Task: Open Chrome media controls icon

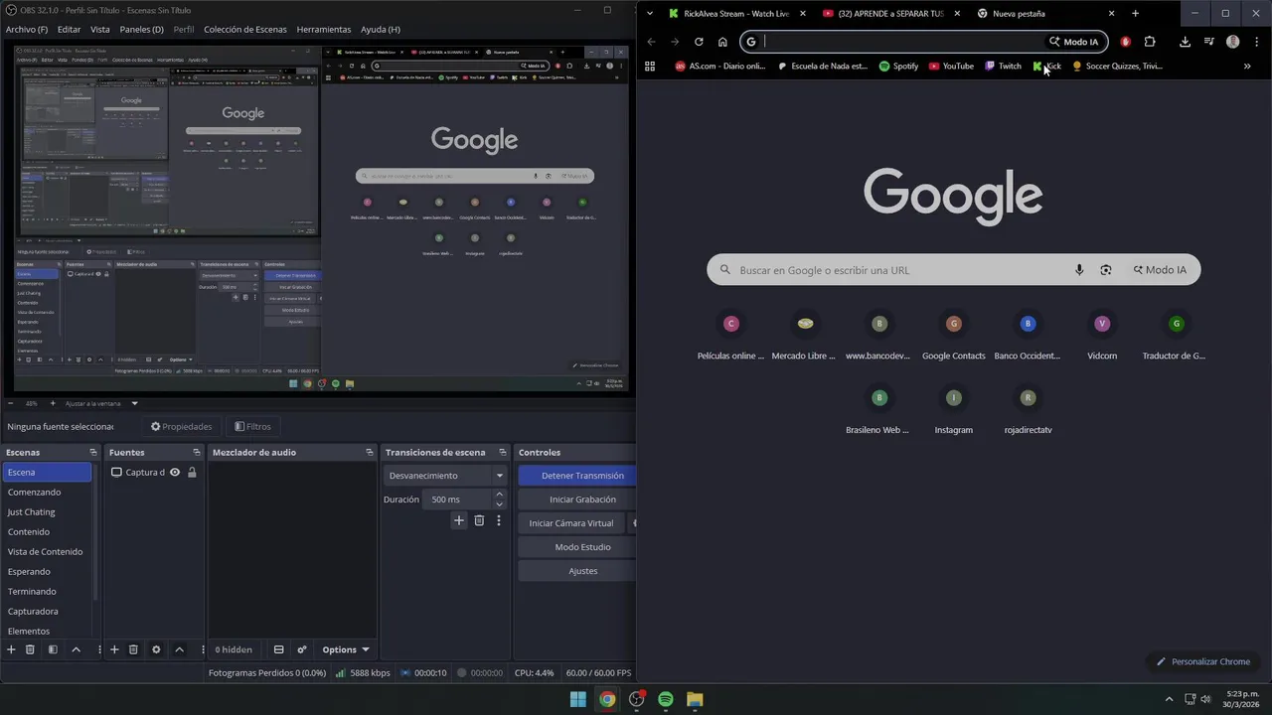Action: pyautogui.click(x=1208, y=42)
